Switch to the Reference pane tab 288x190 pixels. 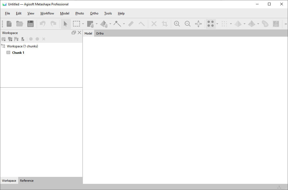click(27, 181)
